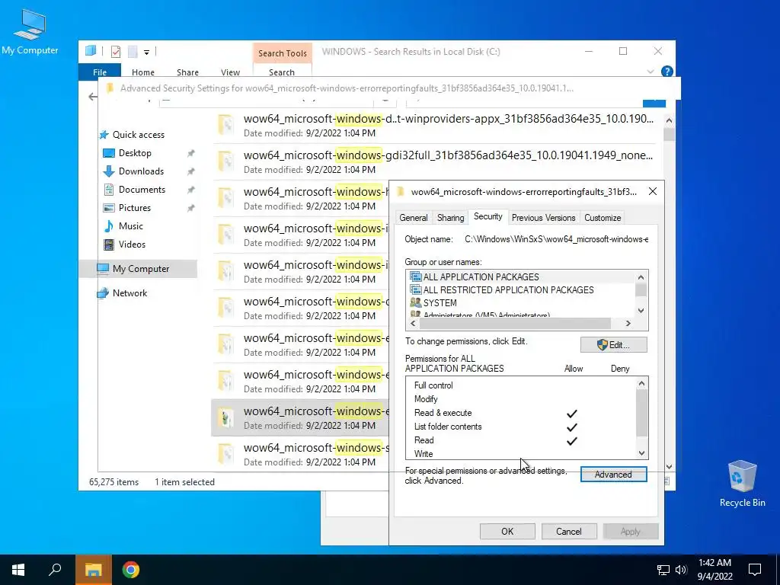Select the gdi32full search result name
Screen dimensions: 780x585
(448, 155)
